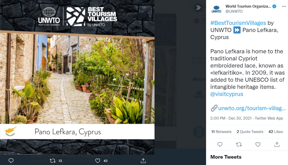Toggle the heart icon showing 42 under image

[98, 161]
